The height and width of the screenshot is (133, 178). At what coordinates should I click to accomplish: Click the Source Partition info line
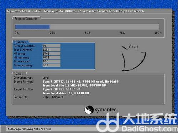pos(80,82)
